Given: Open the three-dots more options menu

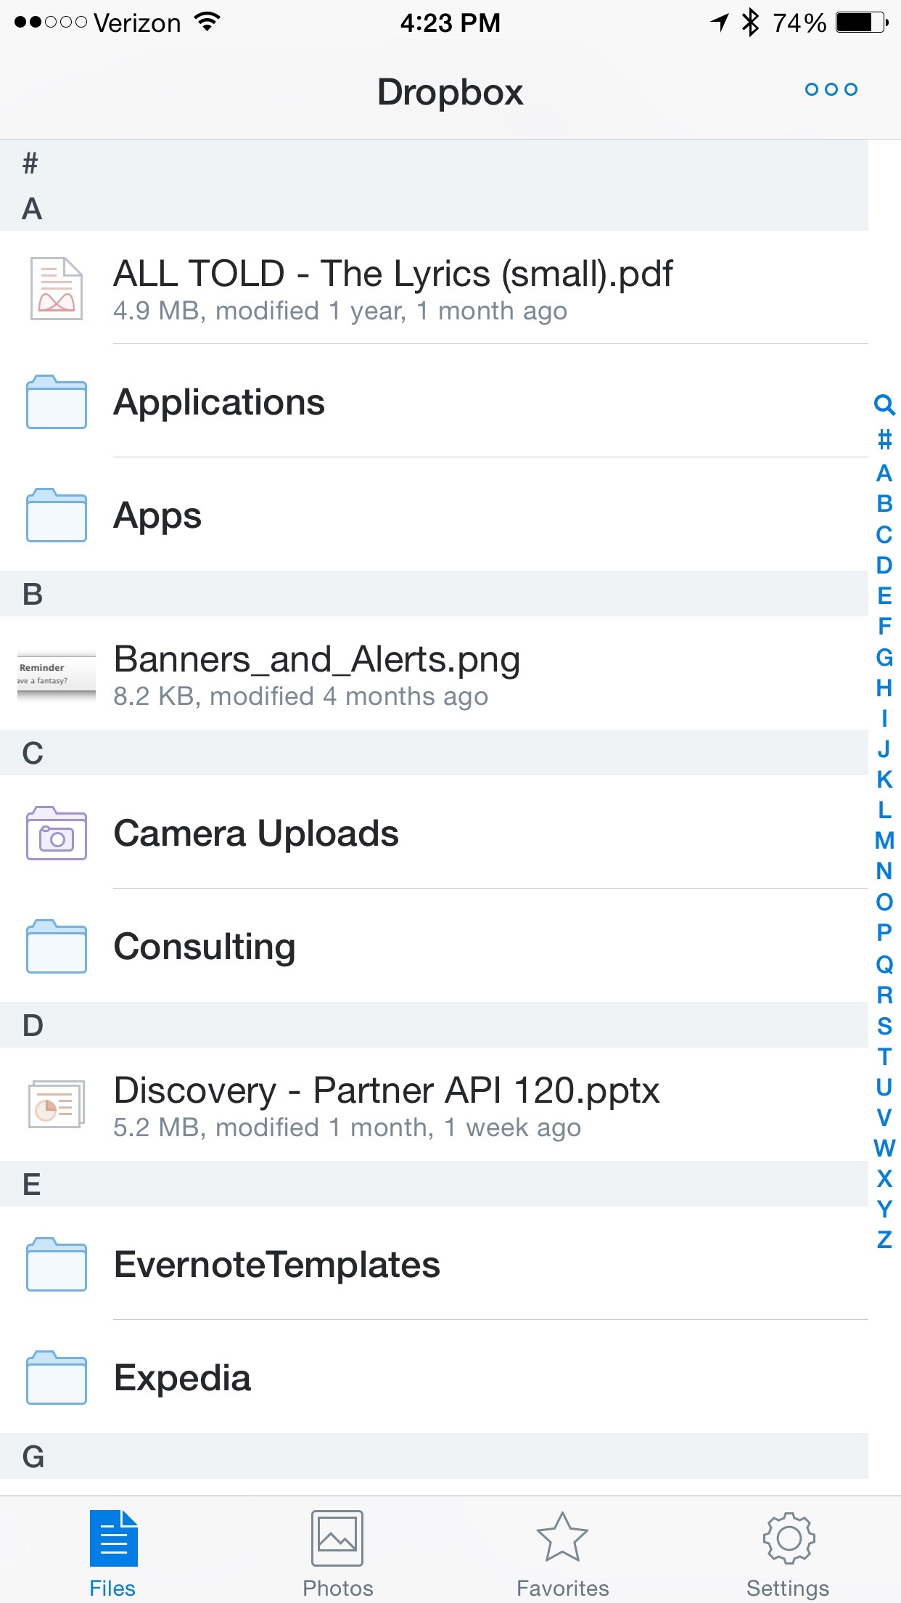Looking at the screenshot, I should (831, 89).
